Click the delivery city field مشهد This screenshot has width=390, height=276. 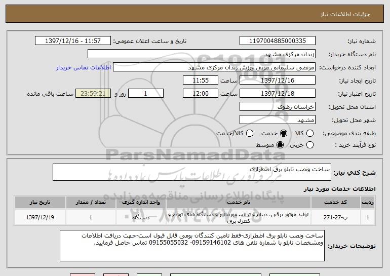278,120
